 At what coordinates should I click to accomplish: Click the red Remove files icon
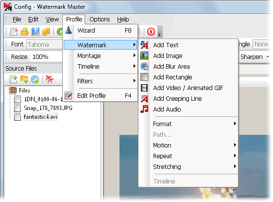tap(50, 79)
